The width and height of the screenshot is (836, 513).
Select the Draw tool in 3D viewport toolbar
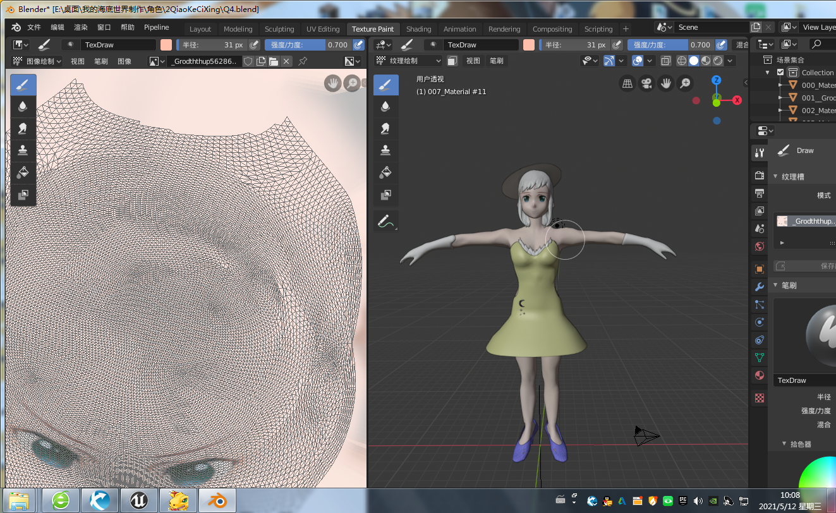[x=386, y=85]
